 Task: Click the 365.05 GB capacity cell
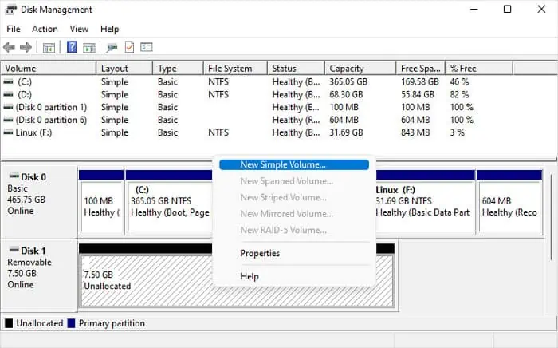coord(348,81)
